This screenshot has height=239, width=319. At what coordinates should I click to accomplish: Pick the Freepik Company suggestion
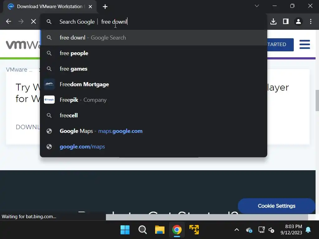pos(154,100)
